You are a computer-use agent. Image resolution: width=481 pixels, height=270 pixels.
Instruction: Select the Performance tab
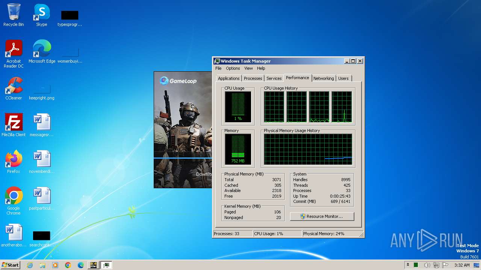point(298,78)
